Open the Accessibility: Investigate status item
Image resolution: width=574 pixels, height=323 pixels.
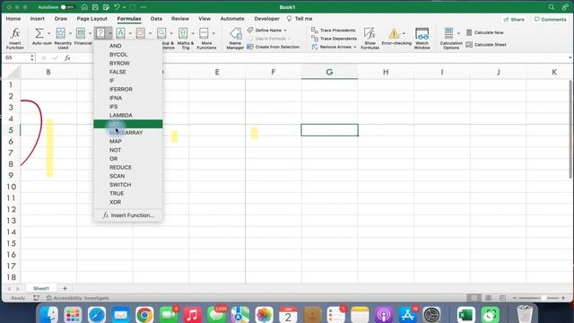(78, 298)
